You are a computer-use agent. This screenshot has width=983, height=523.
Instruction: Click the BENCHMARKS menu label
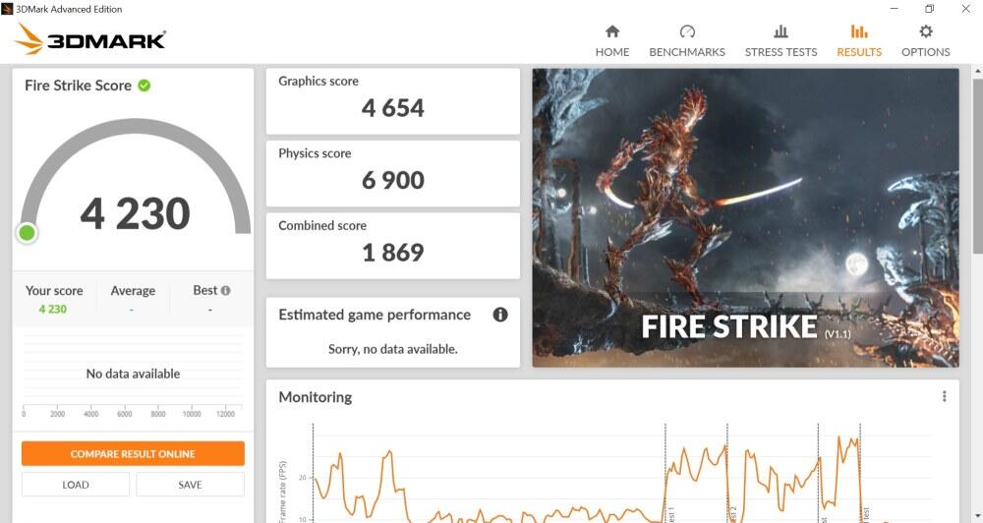[x=687, y=52]
